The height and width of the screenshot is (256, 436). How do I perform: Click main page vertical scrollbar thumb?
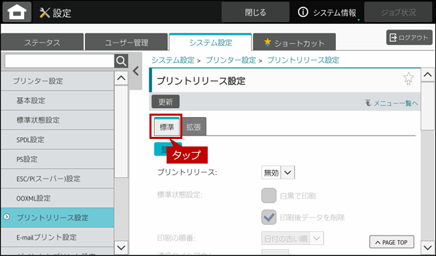(x=427, y=106)
